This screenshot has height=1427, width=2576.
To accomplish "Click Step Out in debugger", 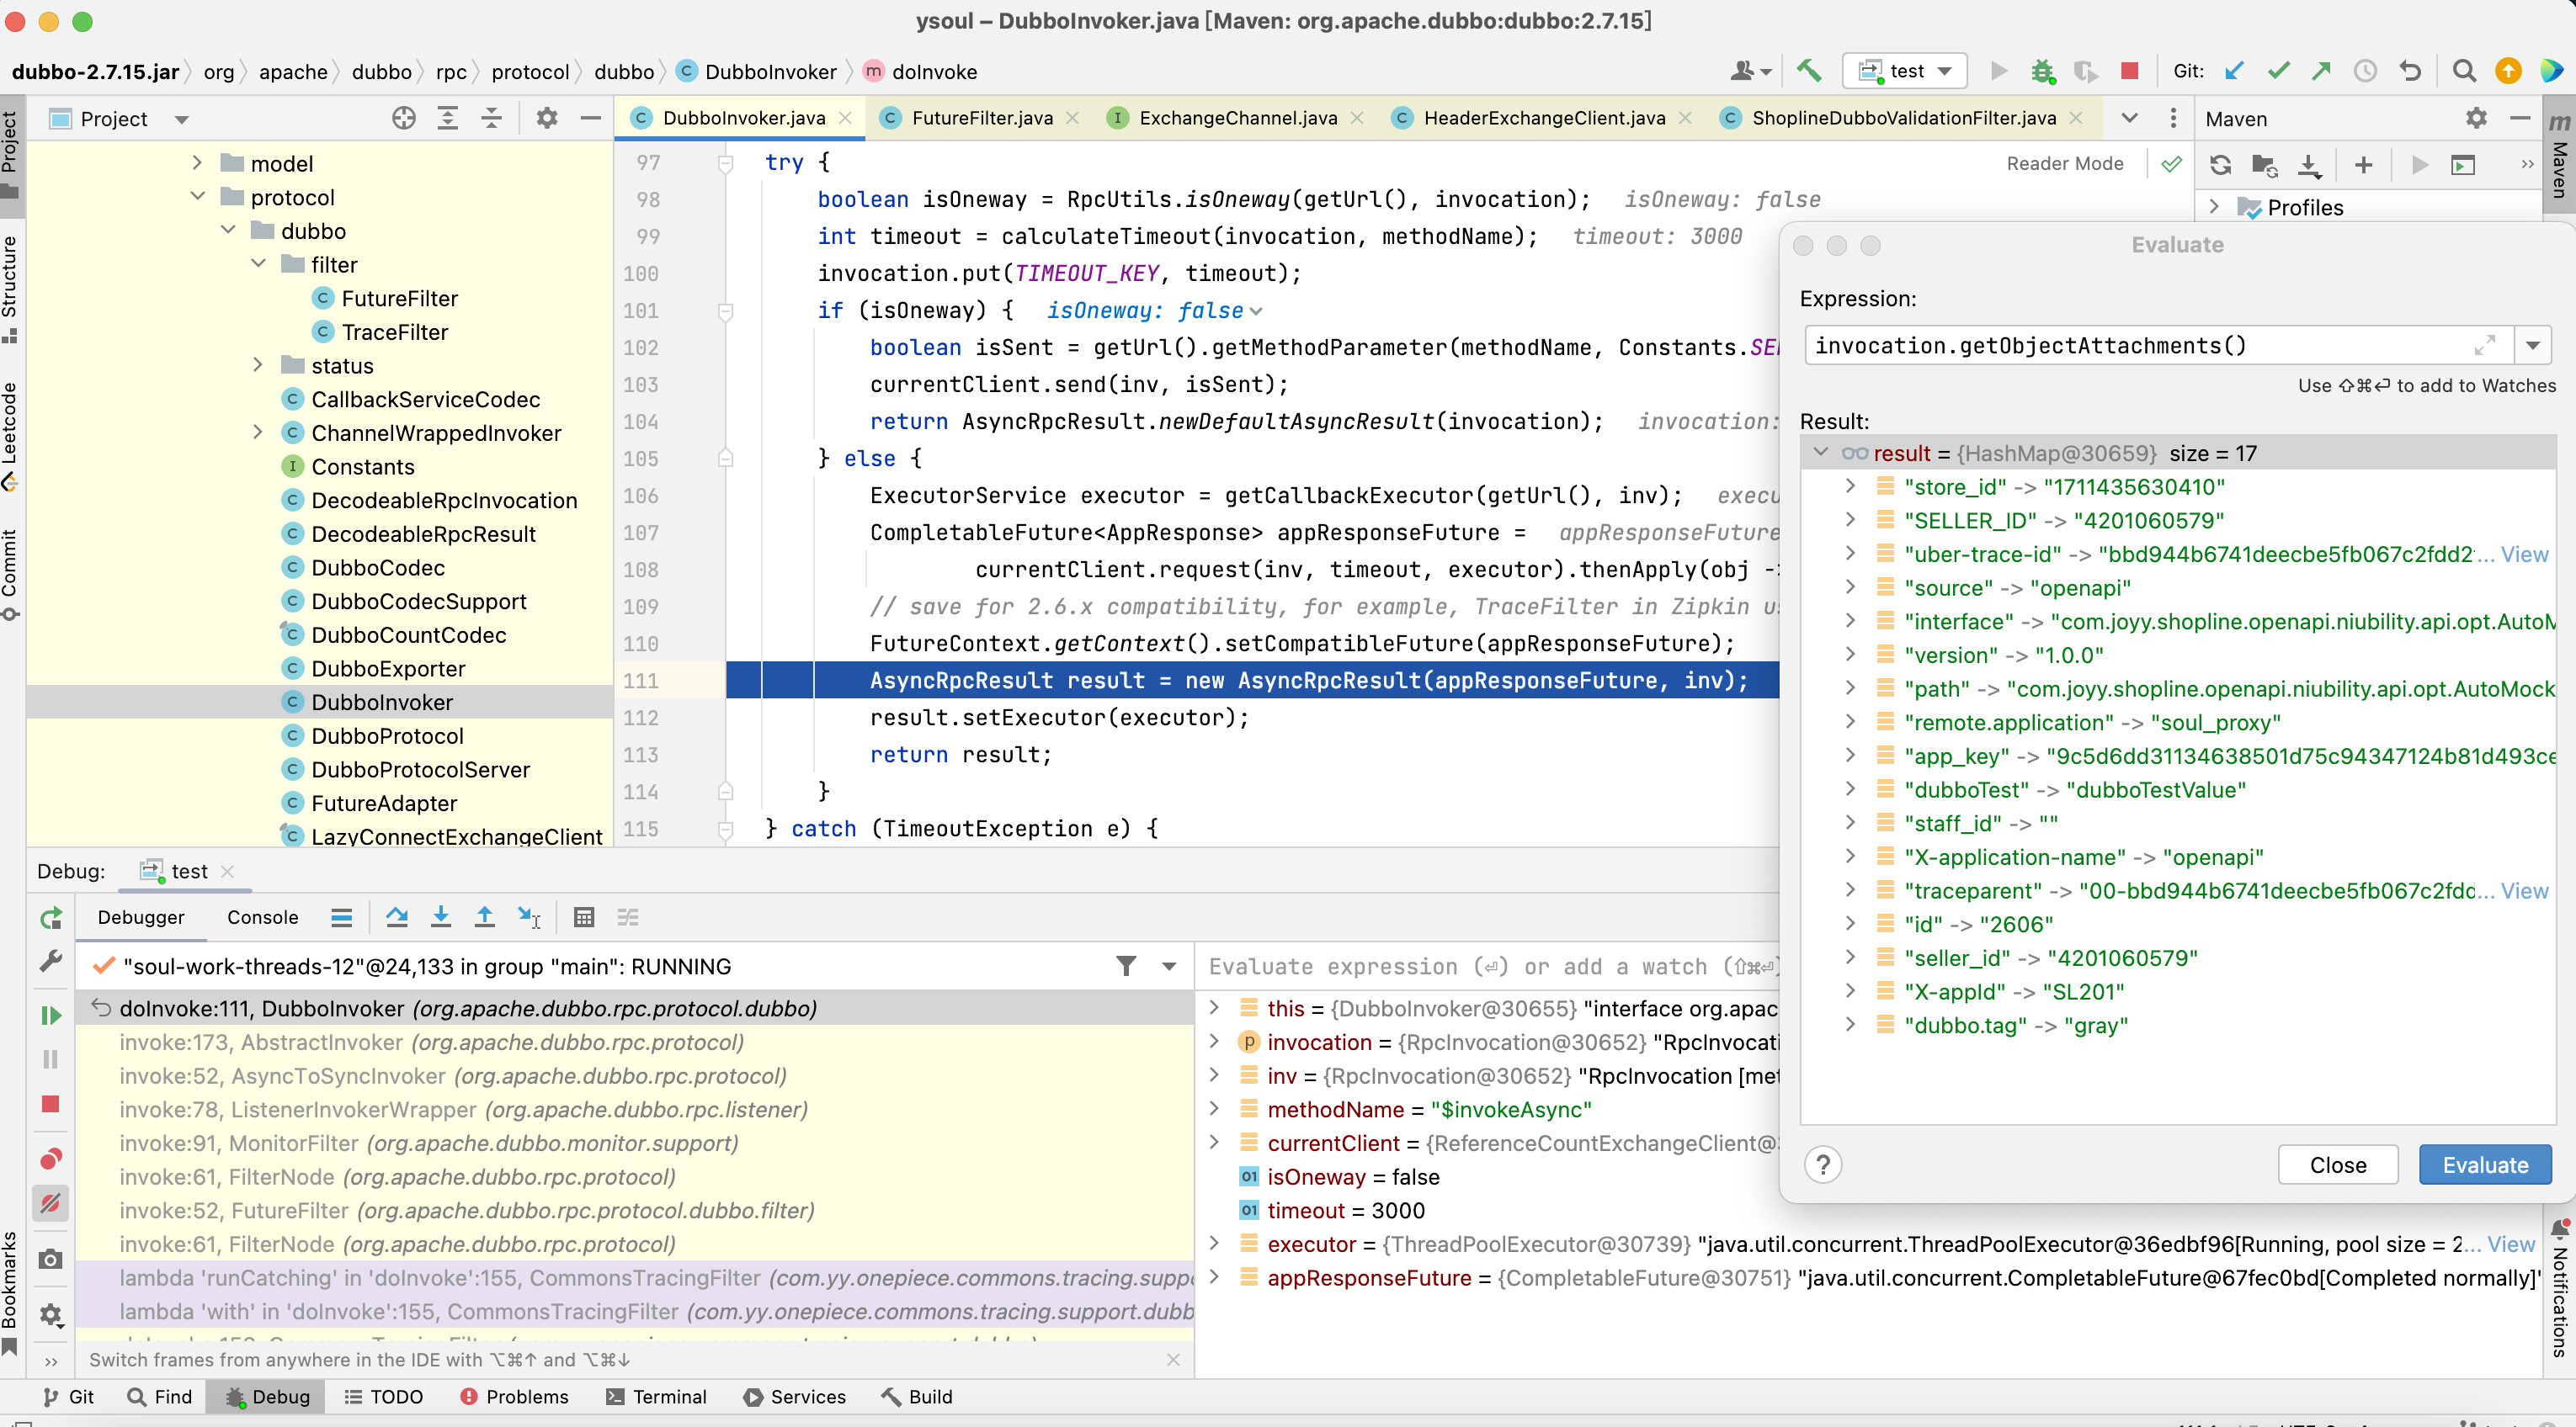I will click(x=484, y=916).
